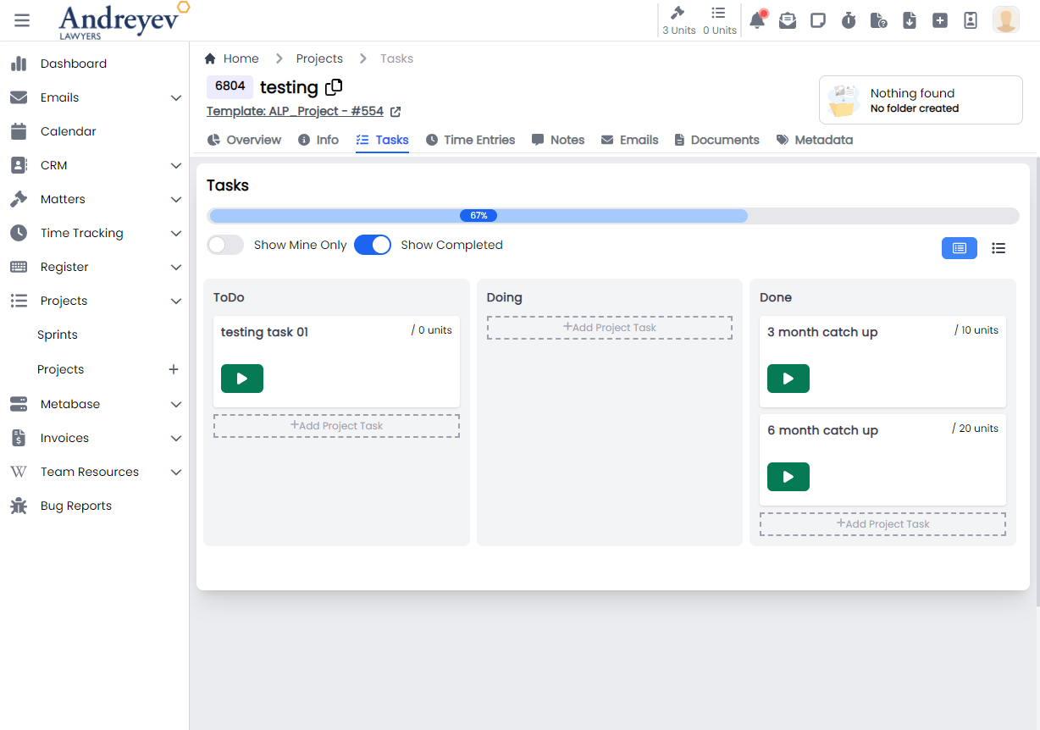This screenshot has height=730, width=1040.
Task: Collapse the Projects sidebar section
Action: click(176, 301)
